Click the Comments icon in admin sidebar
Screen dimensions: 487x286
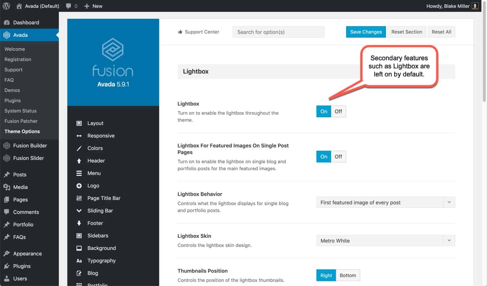click(7, 212)
